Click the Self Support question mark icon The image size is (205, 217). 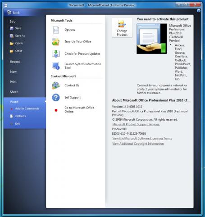(x=56, y=98)
